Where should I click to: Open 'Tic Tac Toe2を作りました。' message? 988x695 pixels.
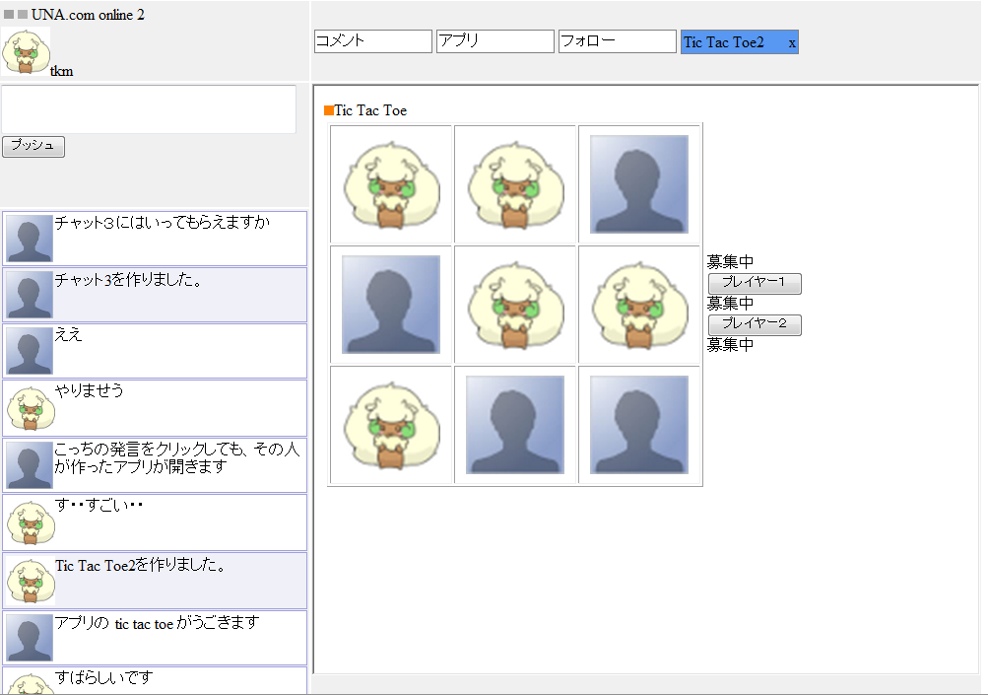[155, 581]
